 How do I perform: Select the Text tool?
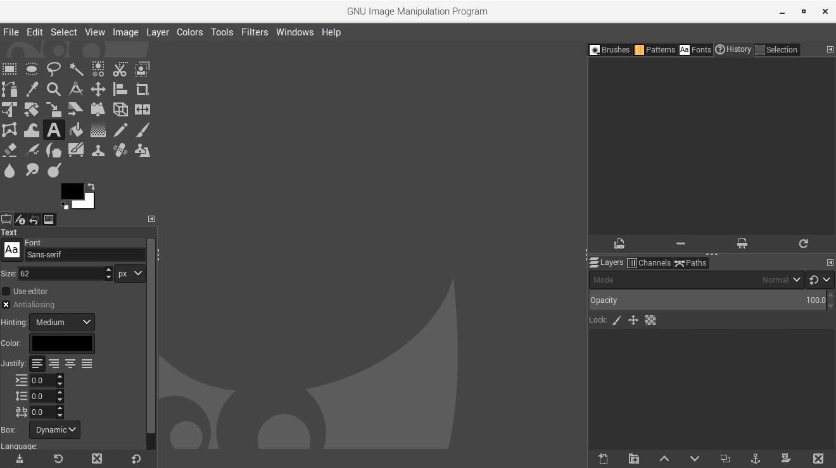(54, 130)
